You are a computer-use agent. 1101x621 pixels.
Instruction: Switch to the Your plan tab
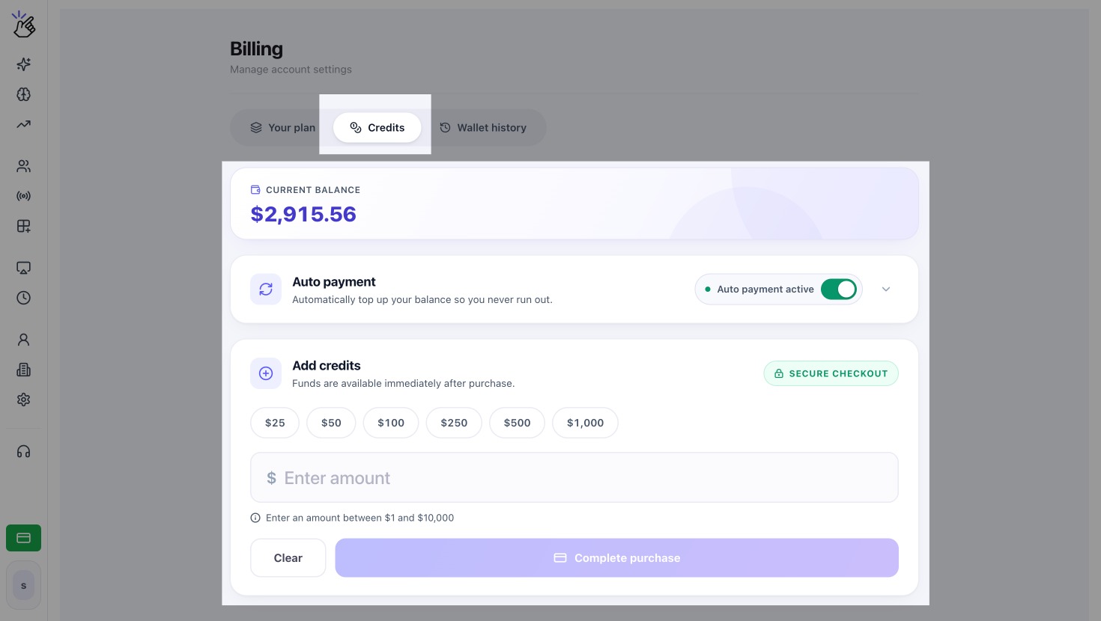[x=282, y=128]
